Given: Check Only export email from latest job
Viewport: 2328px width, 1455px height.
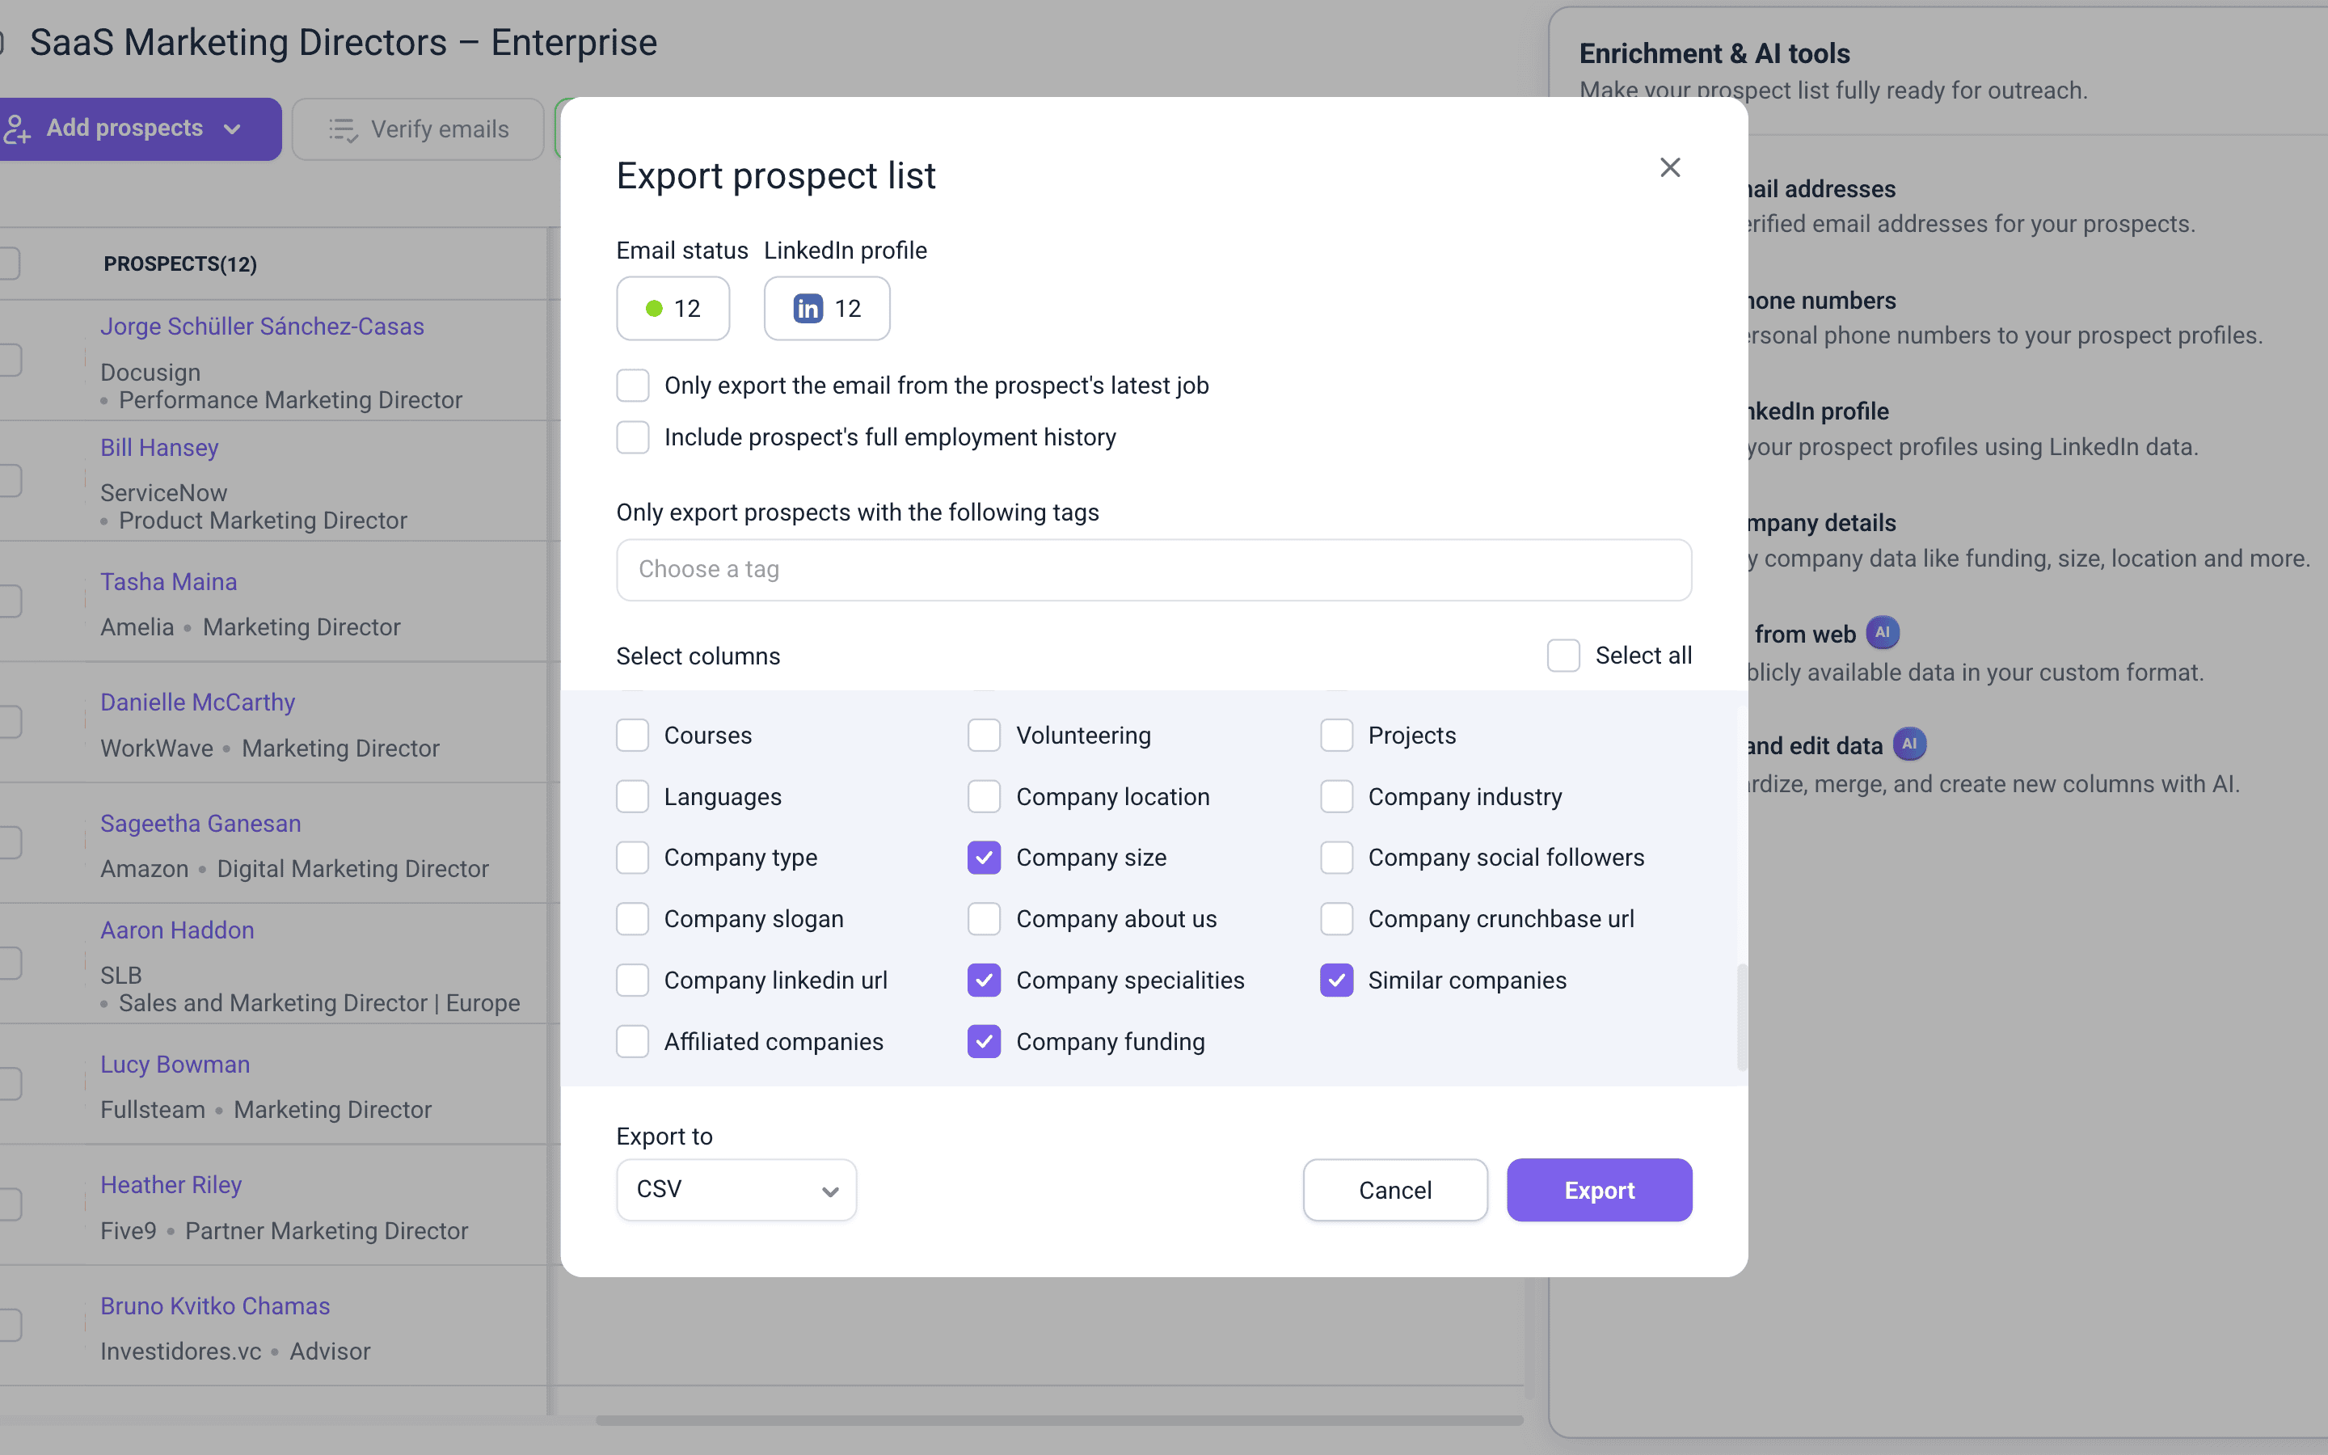Looking at the screenshot, I should click(632, 385).
